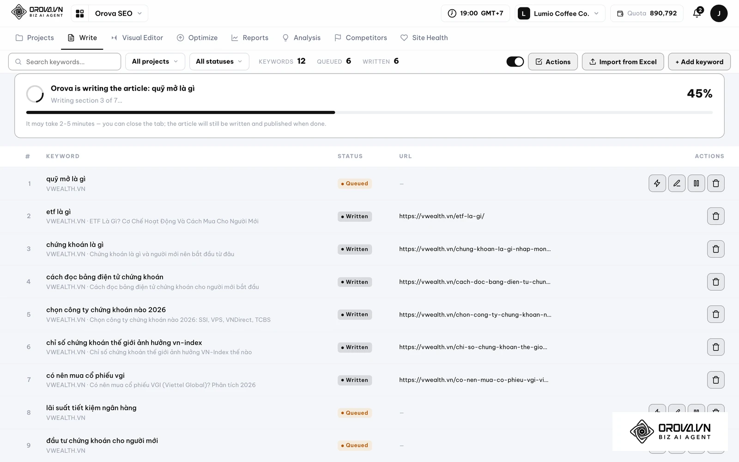Run write-now lightning icon for quỹ mở là gì
This screenshot has width=739, height=462.
pyautogui.click(x=657, y=183)
